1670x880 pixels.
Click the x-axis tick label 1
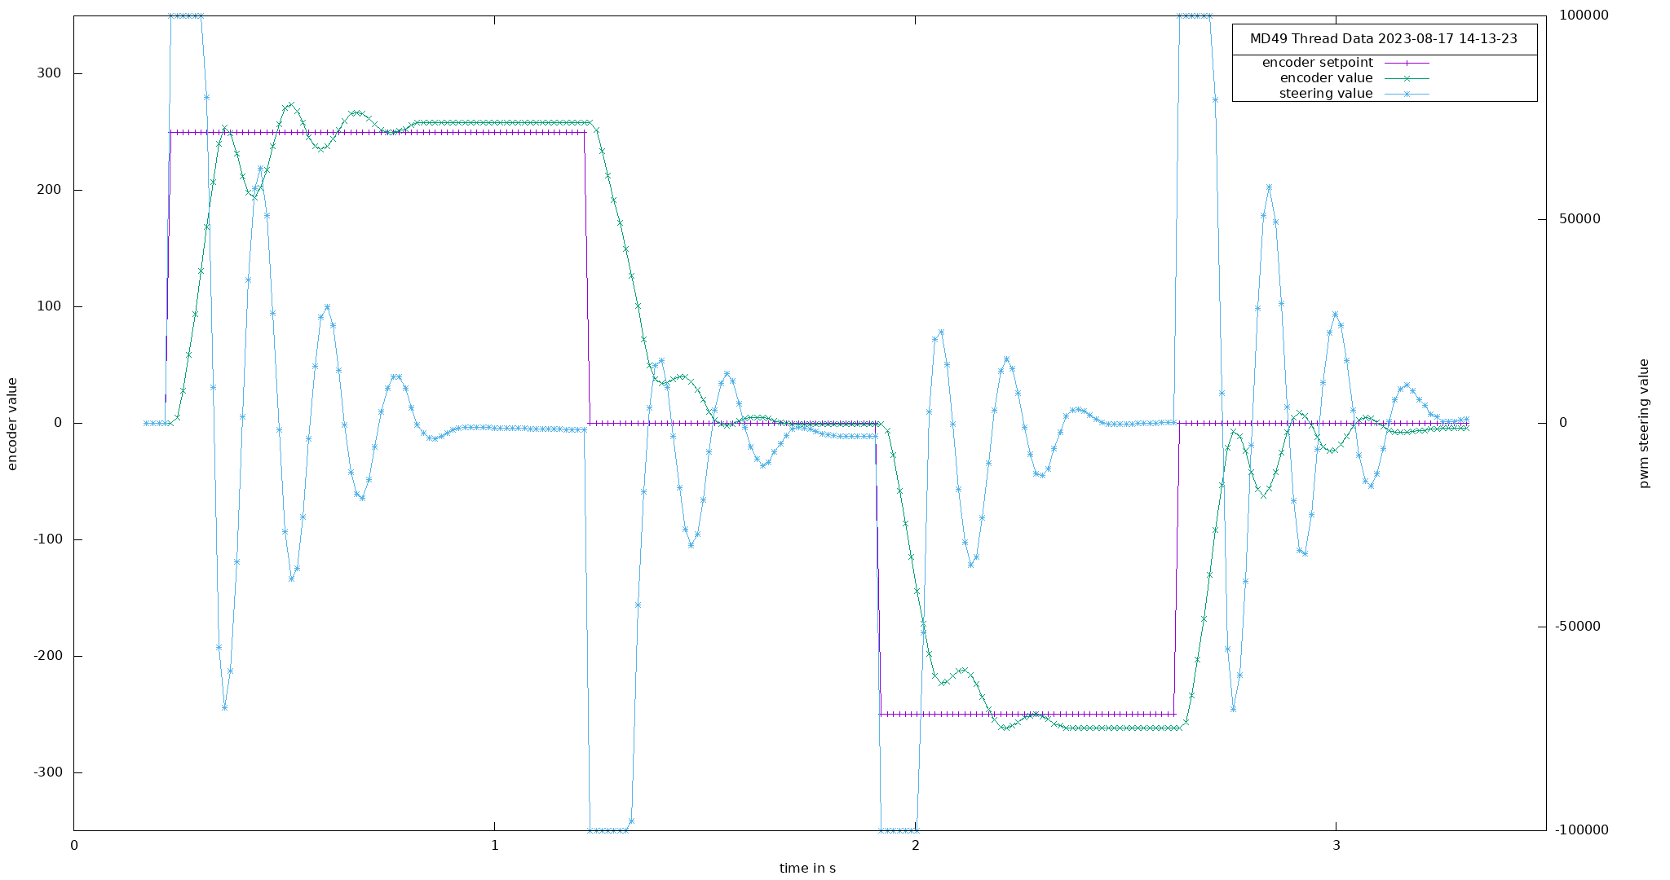point(495,846)
